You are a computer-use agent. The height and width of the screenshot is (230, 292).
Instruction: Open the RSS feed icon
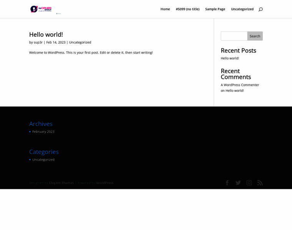tap(260, 183)
